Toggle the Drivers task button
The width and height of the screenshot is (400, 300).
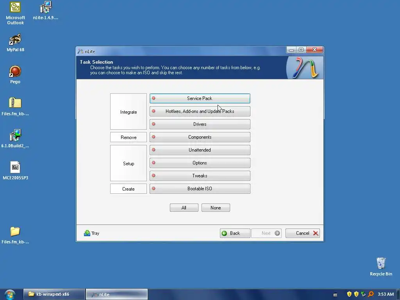[x=200, y=124]
